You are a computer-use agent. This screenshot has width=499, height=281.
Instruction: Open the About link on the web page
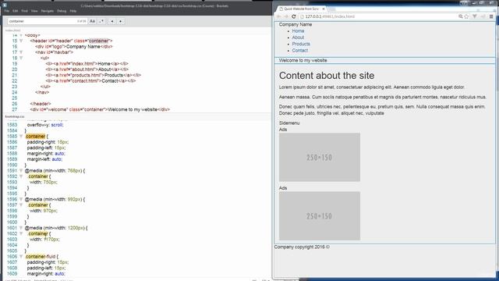[298, 37]
